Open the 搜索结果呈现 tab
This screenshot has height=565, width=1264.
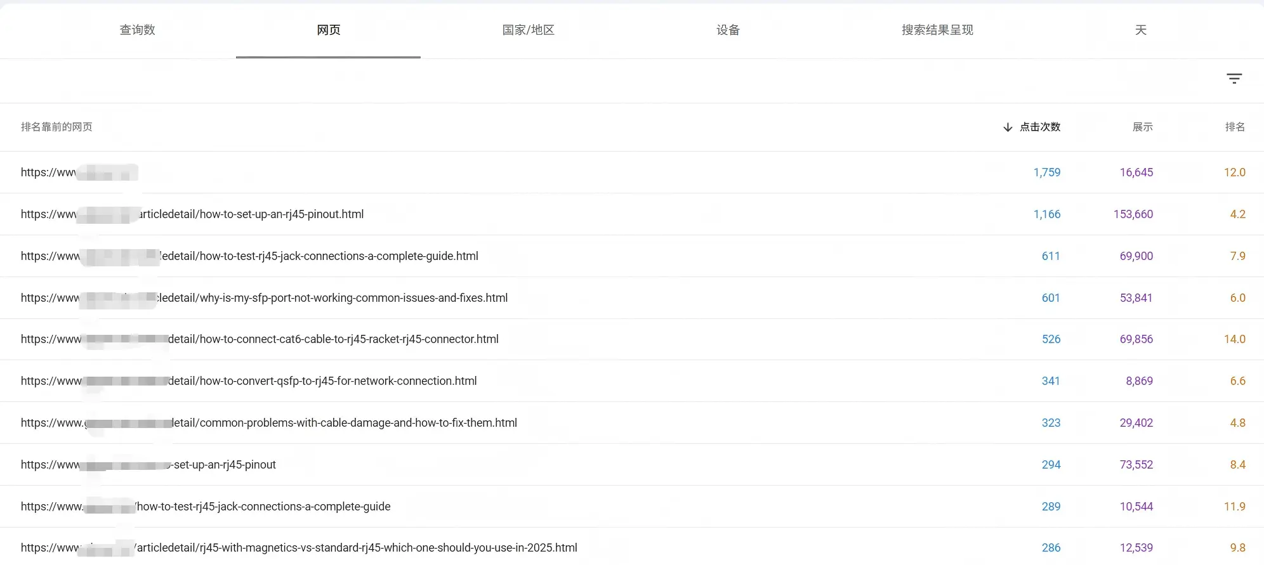[x=937, y=30]
